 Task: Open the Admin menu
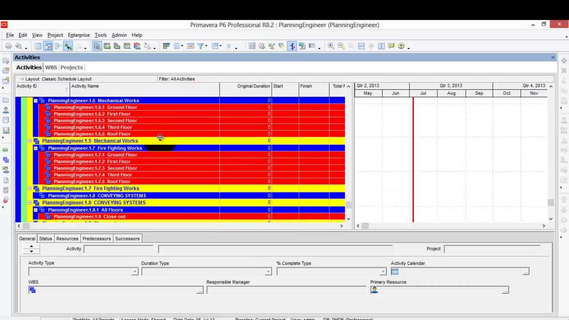pyautogui.click(x=119, y=35)
